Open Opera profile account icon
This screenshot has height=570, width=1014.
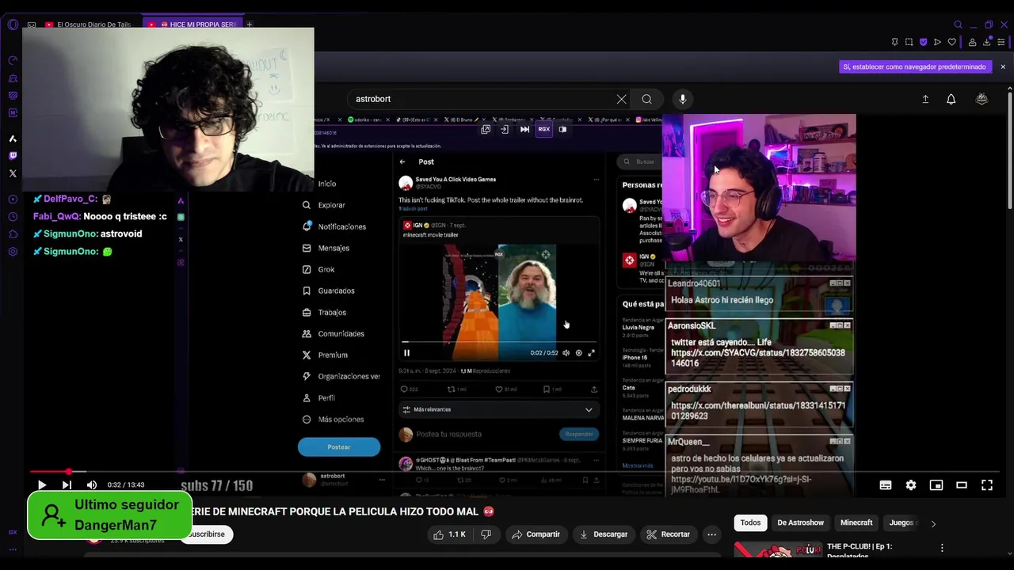click(x=972, y=42)
